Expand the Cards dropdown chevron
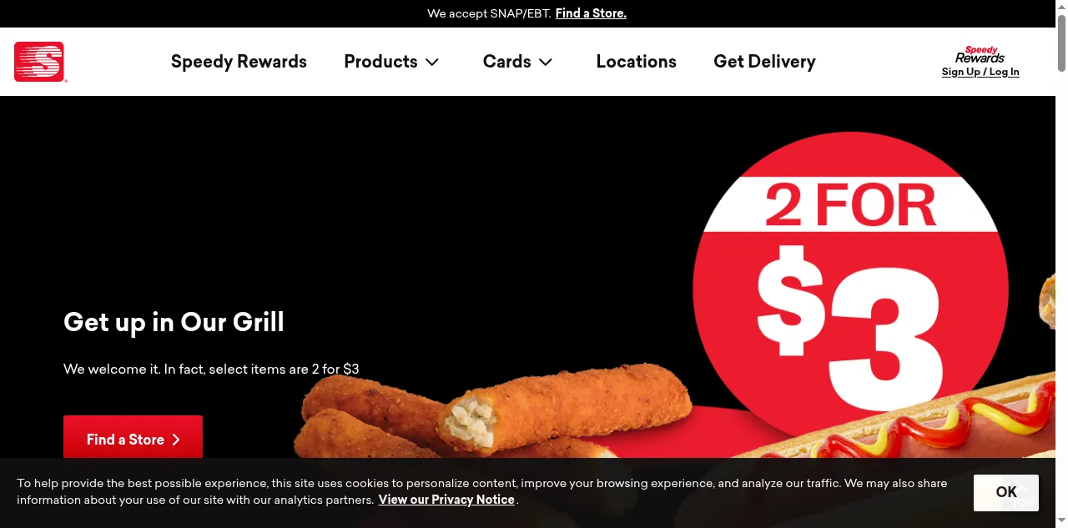The width and height of the screenshot is (1068, 528). (546, 62)
